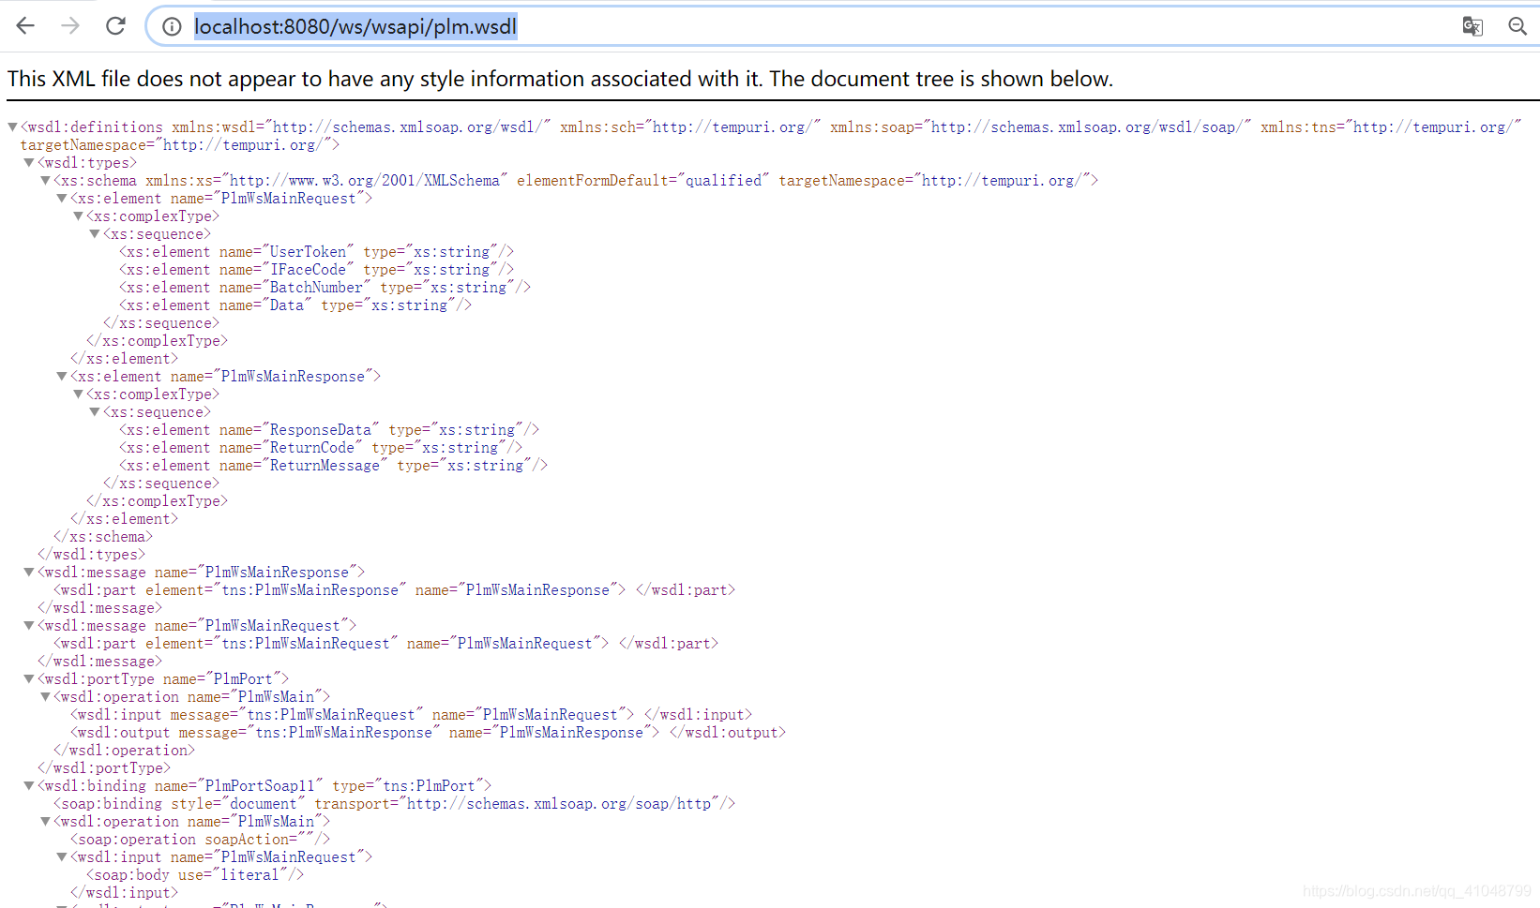The width and height of the screenshot is (1540, 908).
Task: Click the IFaceCode element line
Action: 316,269
